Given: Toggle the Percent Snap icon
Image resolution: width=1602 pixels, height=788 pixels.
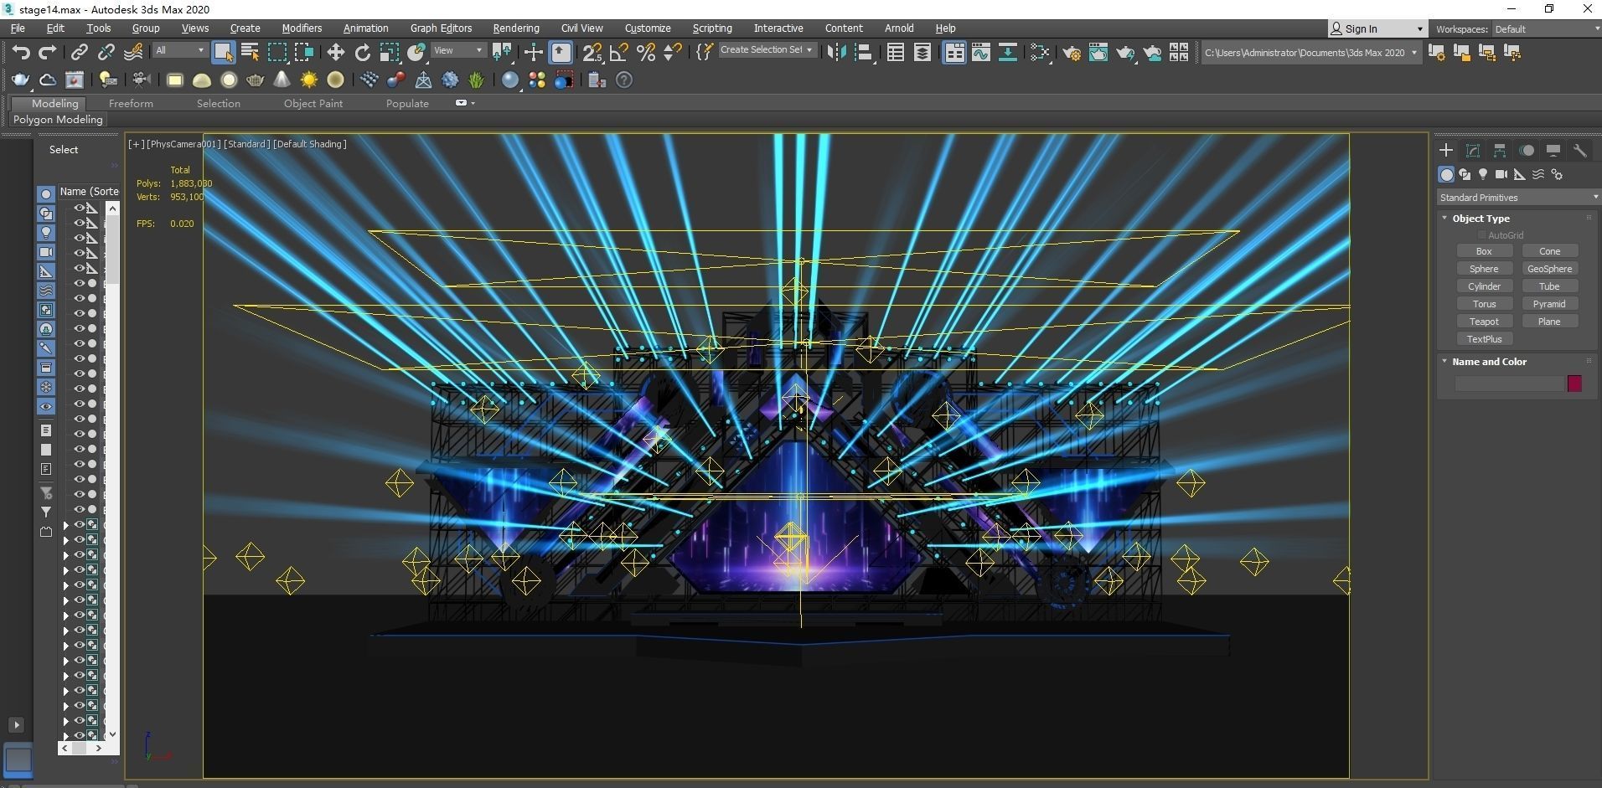Looking at the screenshot, I should (x=645, y=53).
